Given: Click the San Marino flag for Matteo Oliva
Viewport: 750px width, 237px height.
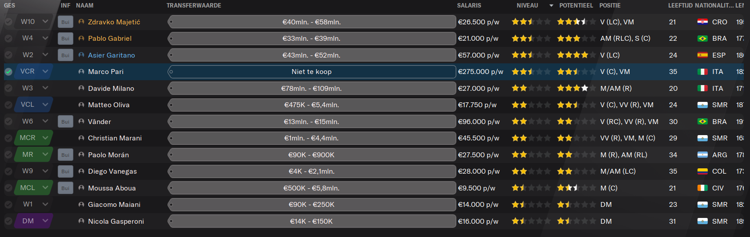Looking at the screenshot, I should [x=702, y=105].
